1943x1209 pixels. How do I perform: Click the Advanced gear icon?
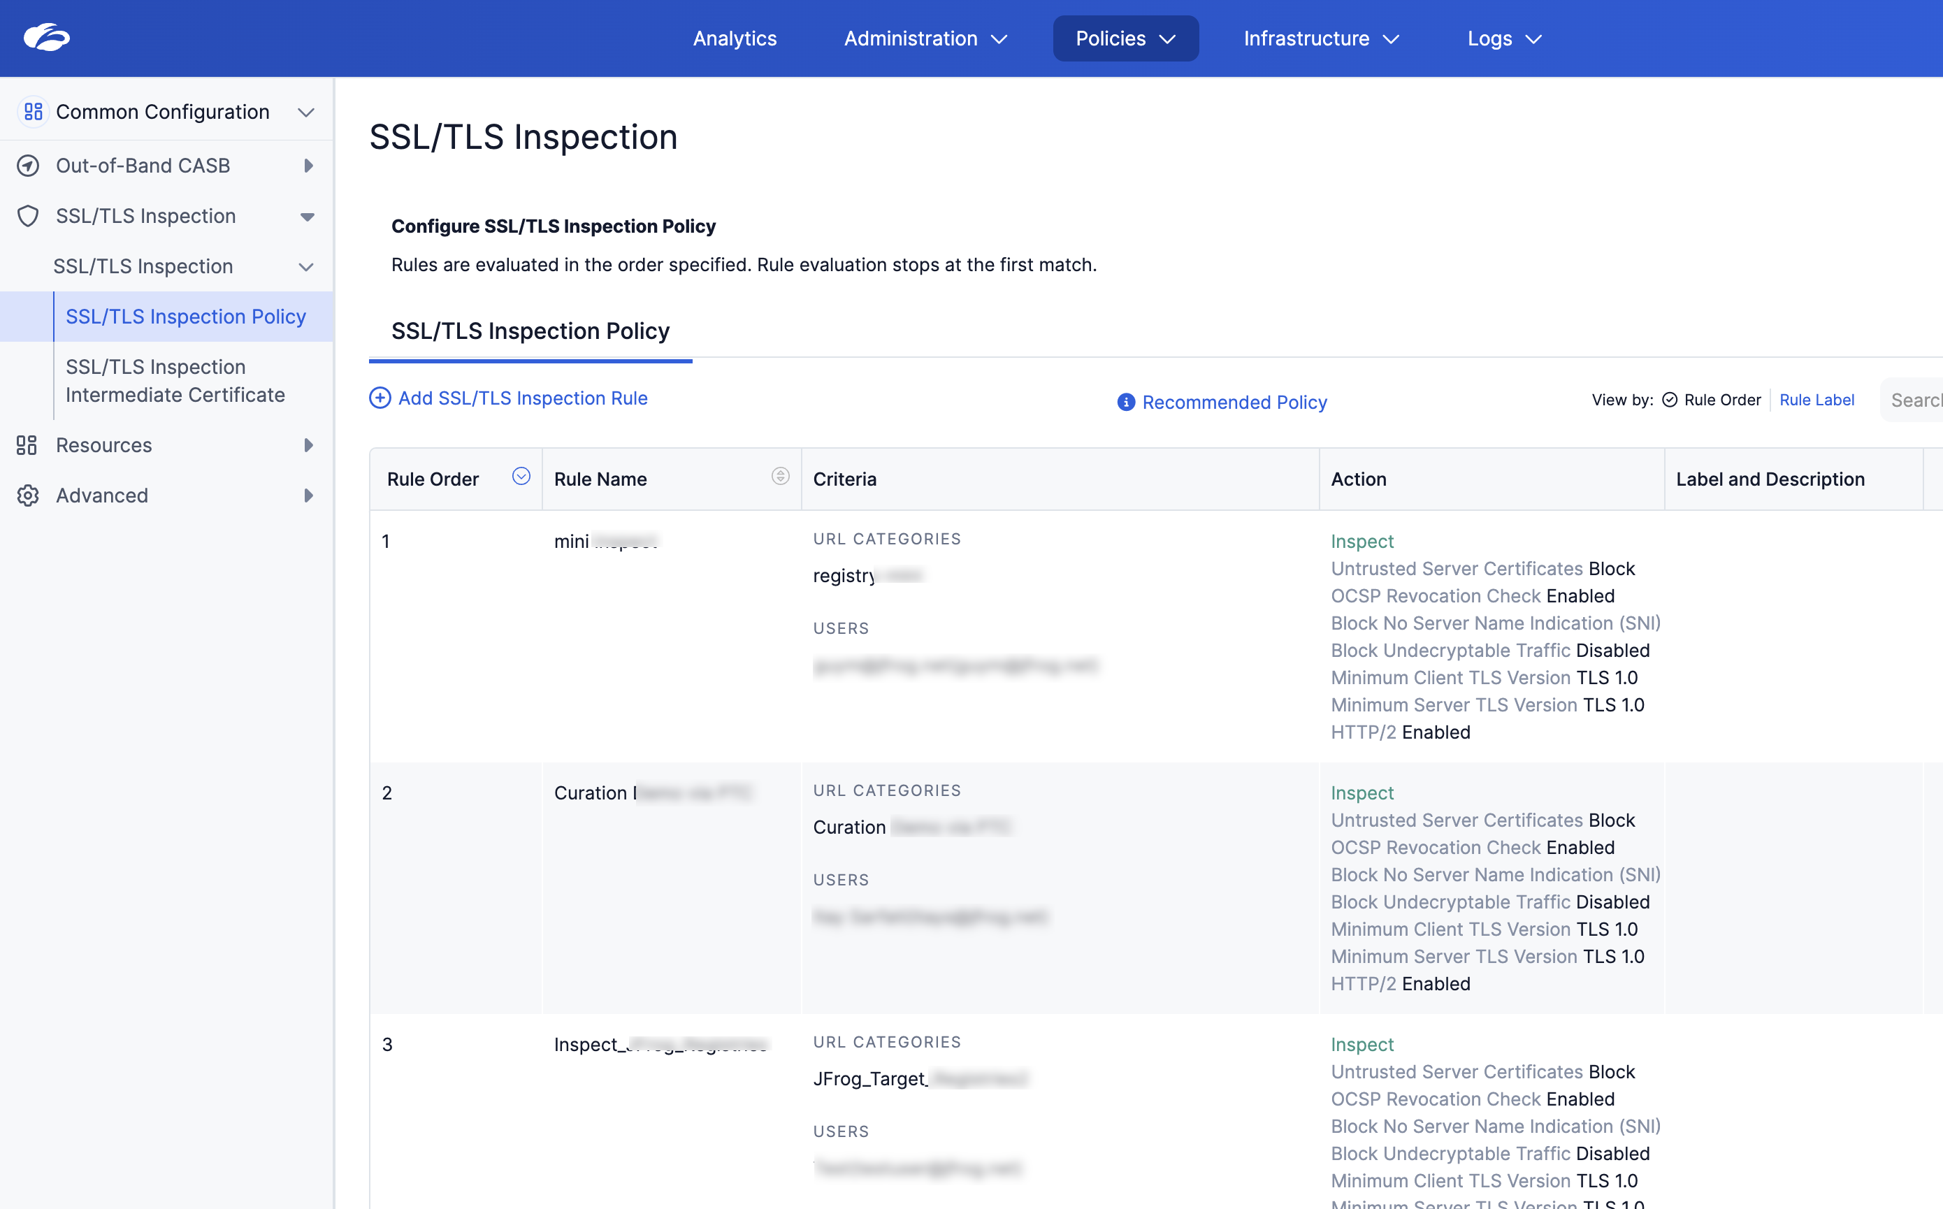click(28, 495)
